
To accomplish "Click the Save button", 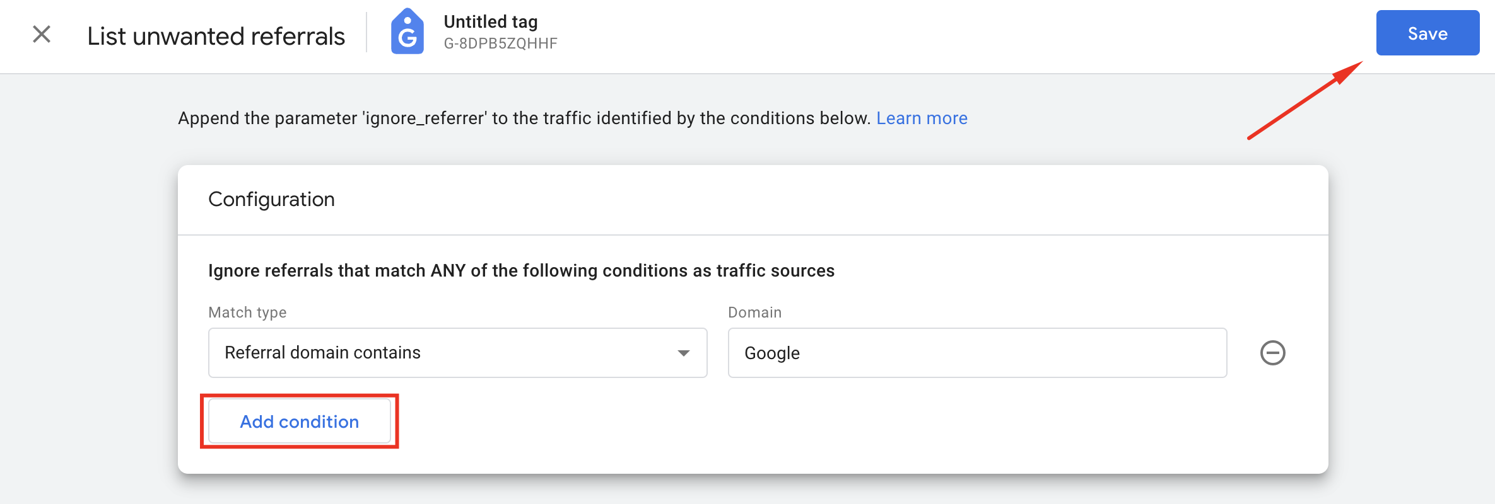I will tap(1428, 33).
